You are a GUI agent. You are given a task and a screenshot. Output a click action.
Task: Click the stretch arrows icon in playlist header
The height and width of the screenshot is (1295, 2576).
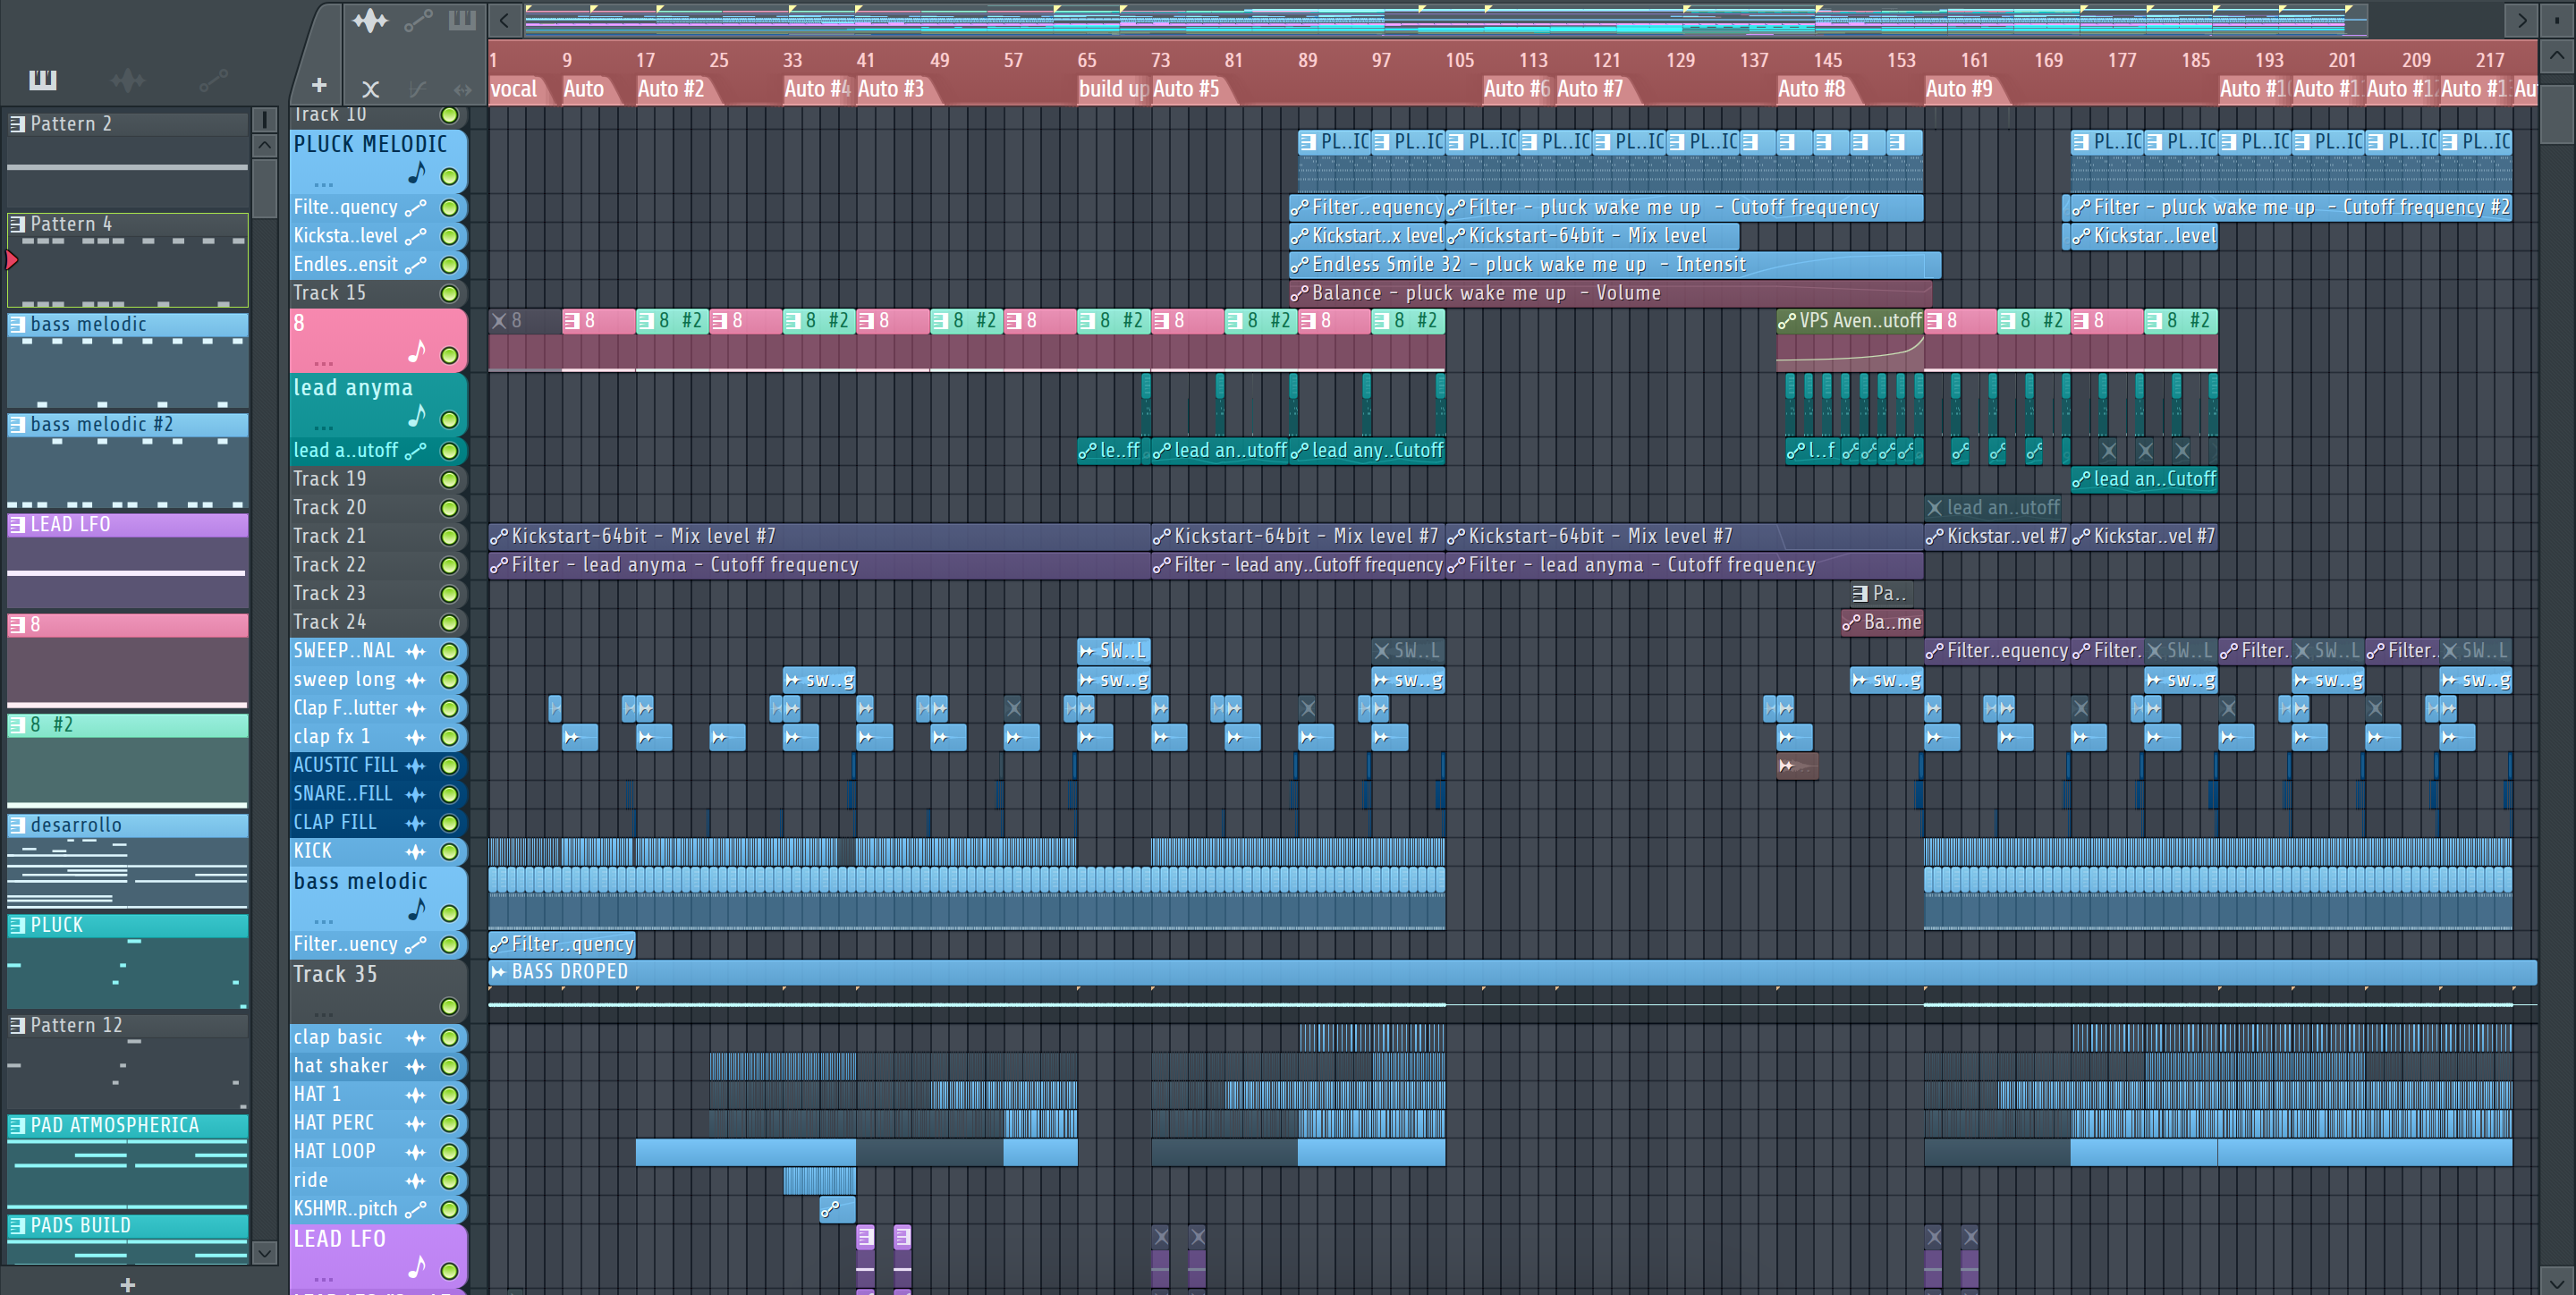tap(462, 89)
